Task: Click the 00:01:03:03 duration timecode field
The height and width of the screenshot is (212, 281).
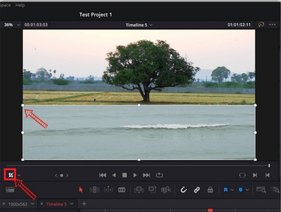Action: [36, 25]
